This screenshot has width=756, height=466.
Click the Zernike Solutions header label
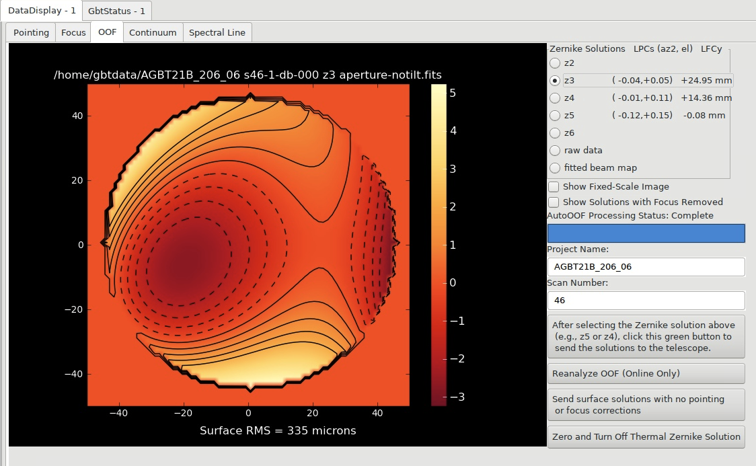coord(587,48)
